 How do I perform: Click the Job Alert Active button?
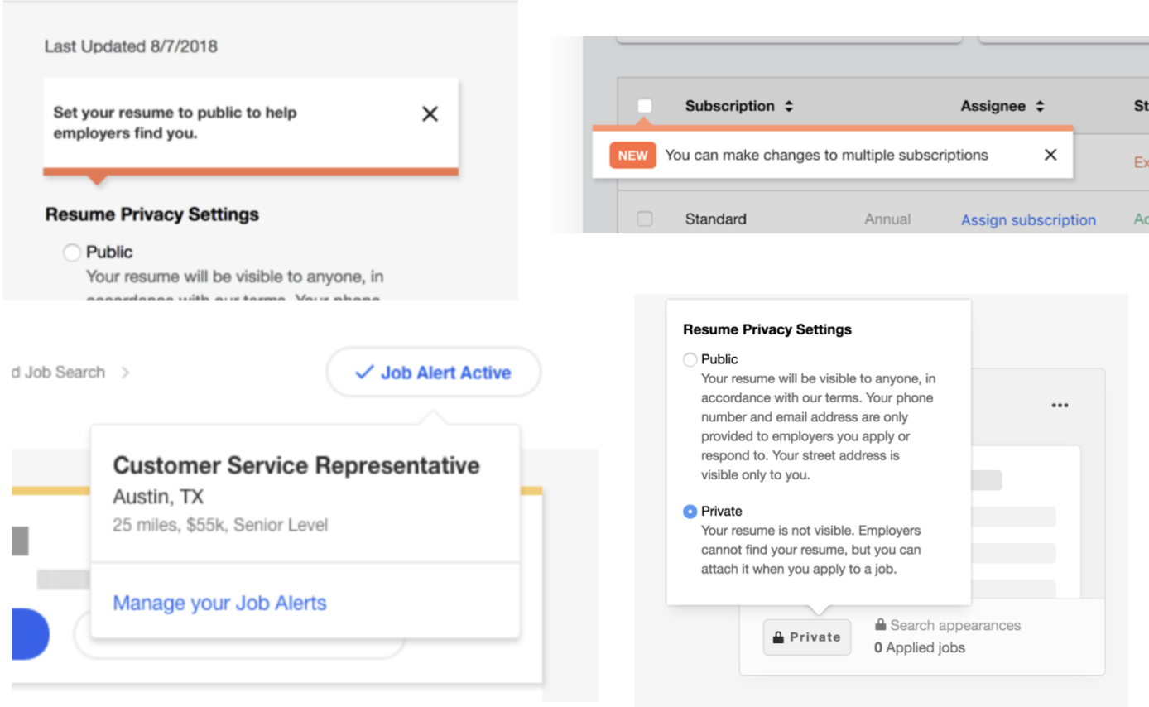click(433, 373)
